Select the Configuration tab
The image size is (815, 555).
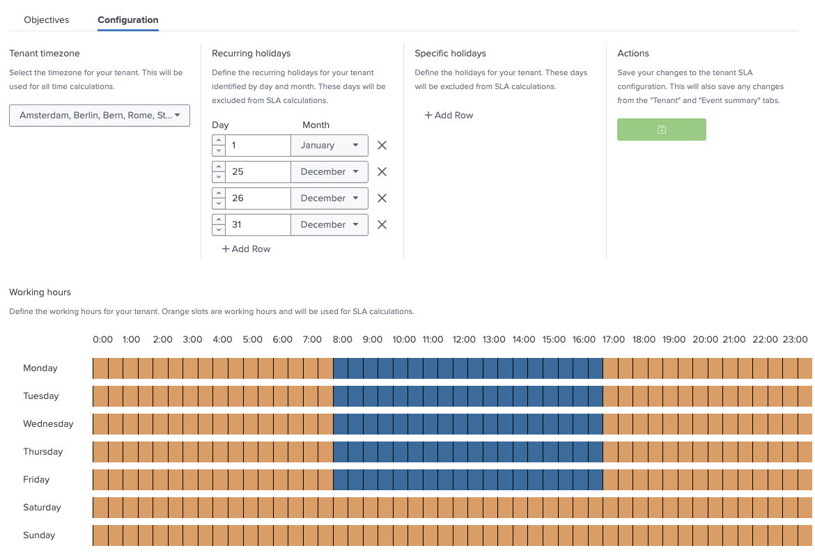[127, 19]
